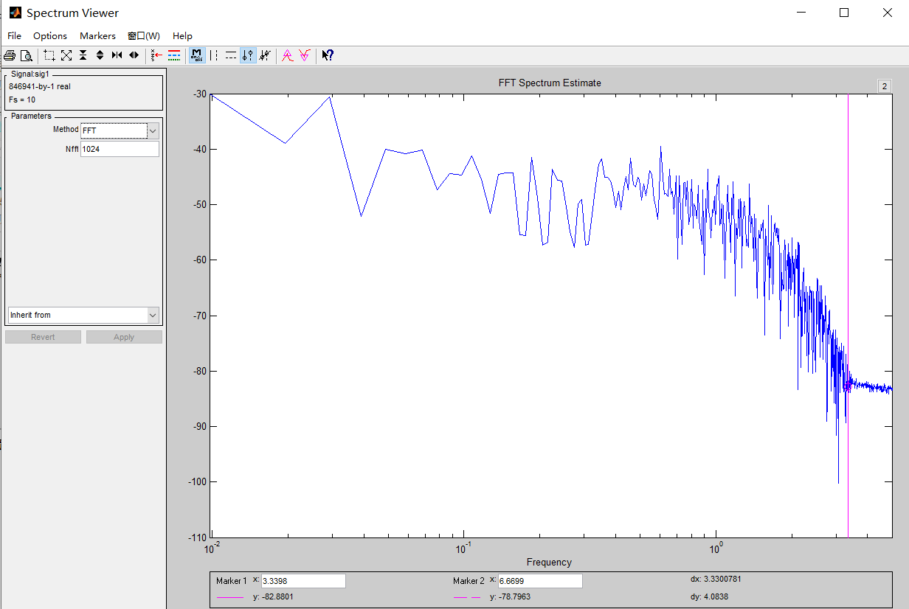Click the Nfft input field
The width and height of the screenshot is (909, 609).
(120, 149)
